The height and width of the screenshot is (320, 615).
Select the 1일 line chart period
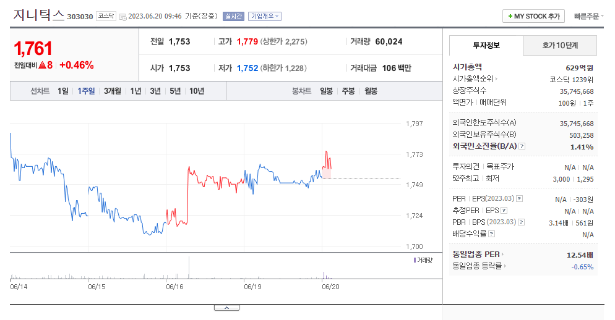(62, 91)
